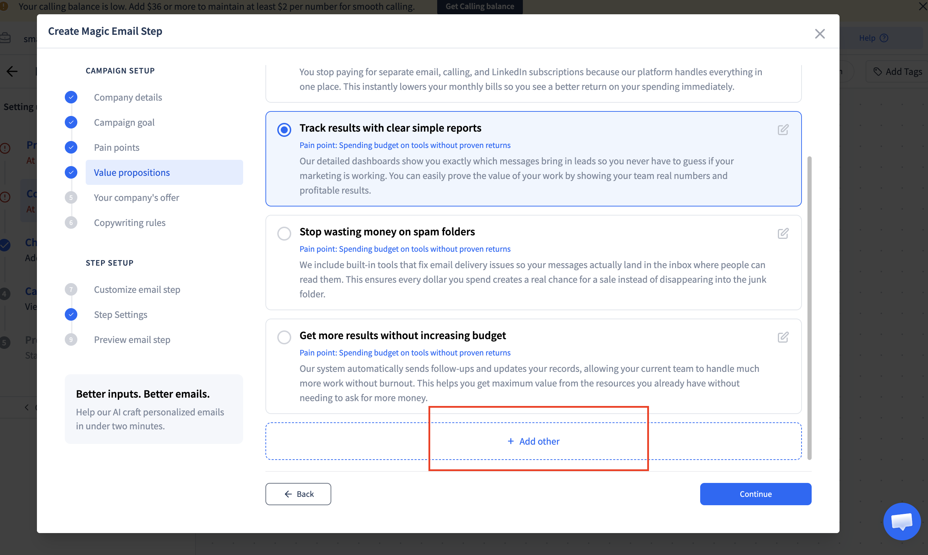928x555 pixels.
Task: Select Get more results without budget radio
Action: [x=284, y=337]
